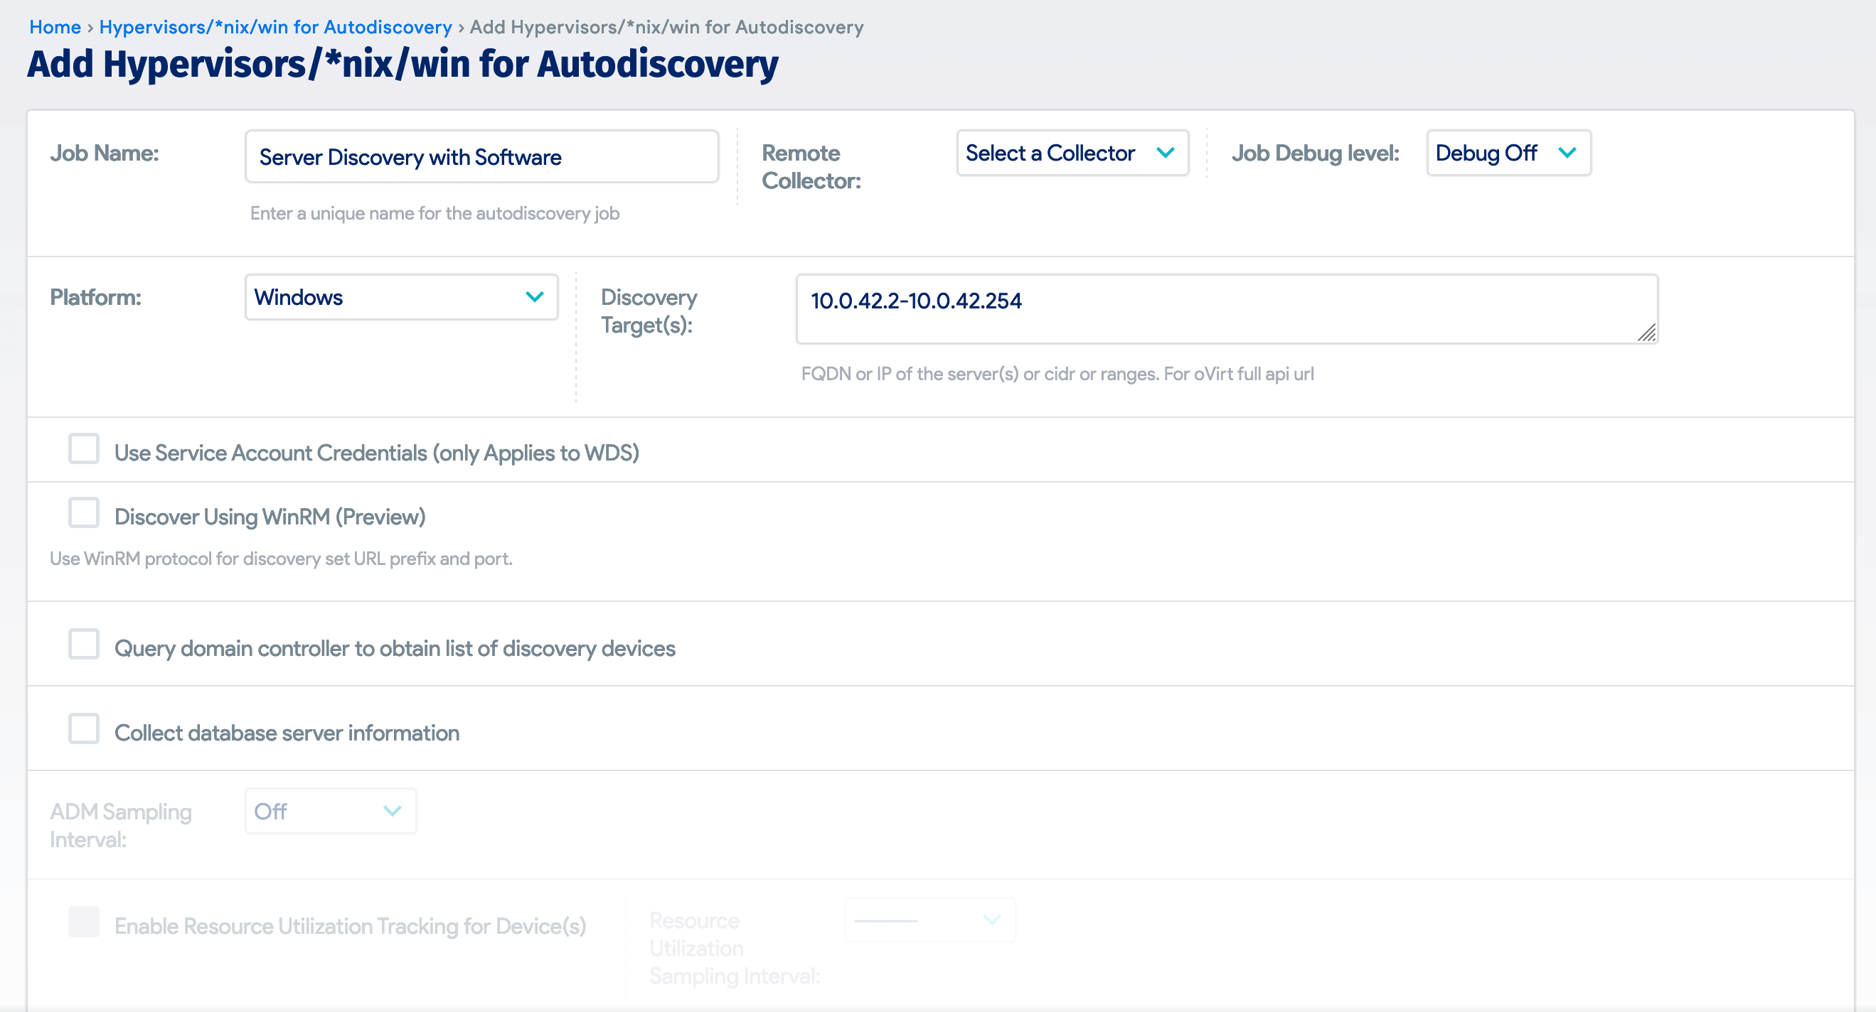
Task: Expand the ADM Sampling Interval dropdown
Action: point(329,810)
